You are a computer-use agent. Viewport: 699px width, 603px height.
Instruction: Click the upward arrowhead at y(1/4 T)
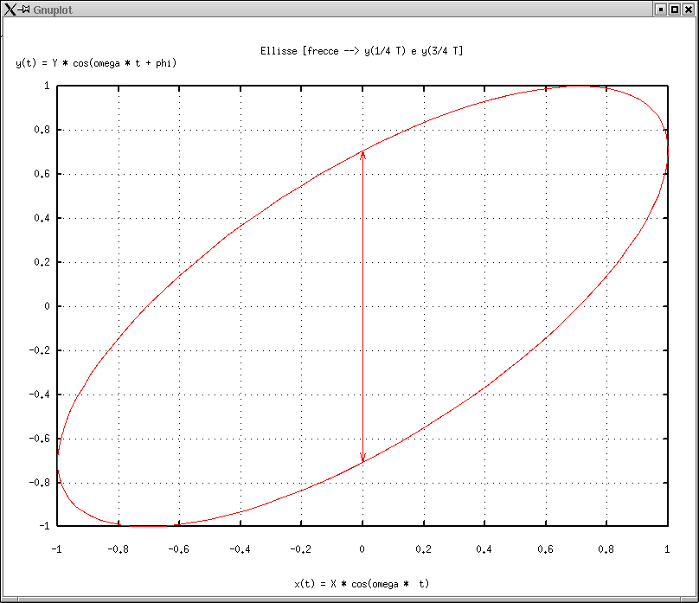point(362,155)
